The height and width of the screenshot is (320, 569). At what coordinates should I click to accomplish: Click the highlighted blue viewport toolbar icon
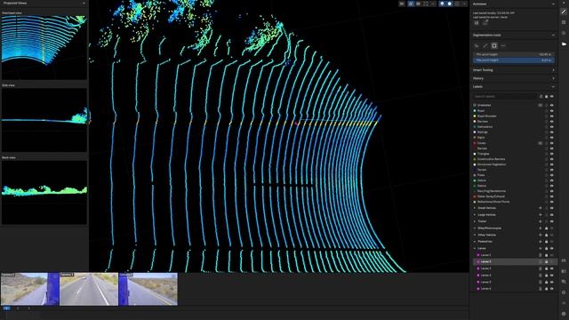click(x=411, y=4)
